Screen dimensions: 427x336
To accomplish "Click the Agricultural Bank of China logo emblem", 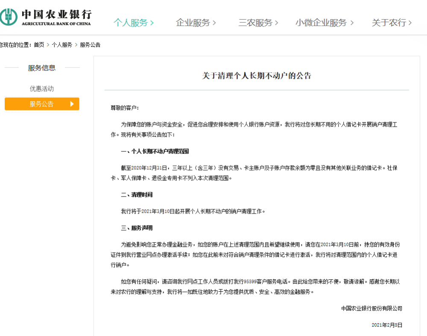I will point(9,17).
